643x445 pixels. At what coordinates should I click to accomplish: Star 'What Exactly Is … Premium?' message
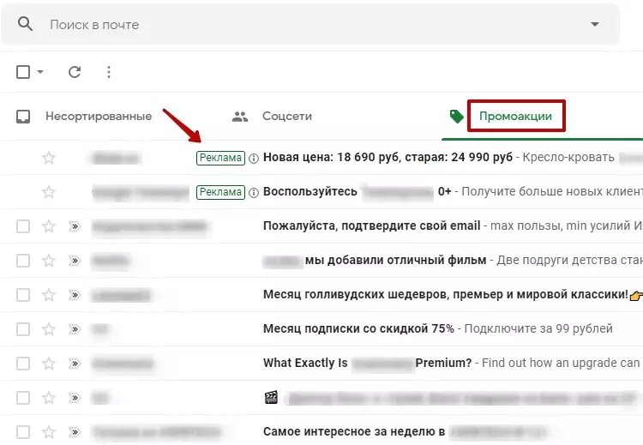click(49, 363)
